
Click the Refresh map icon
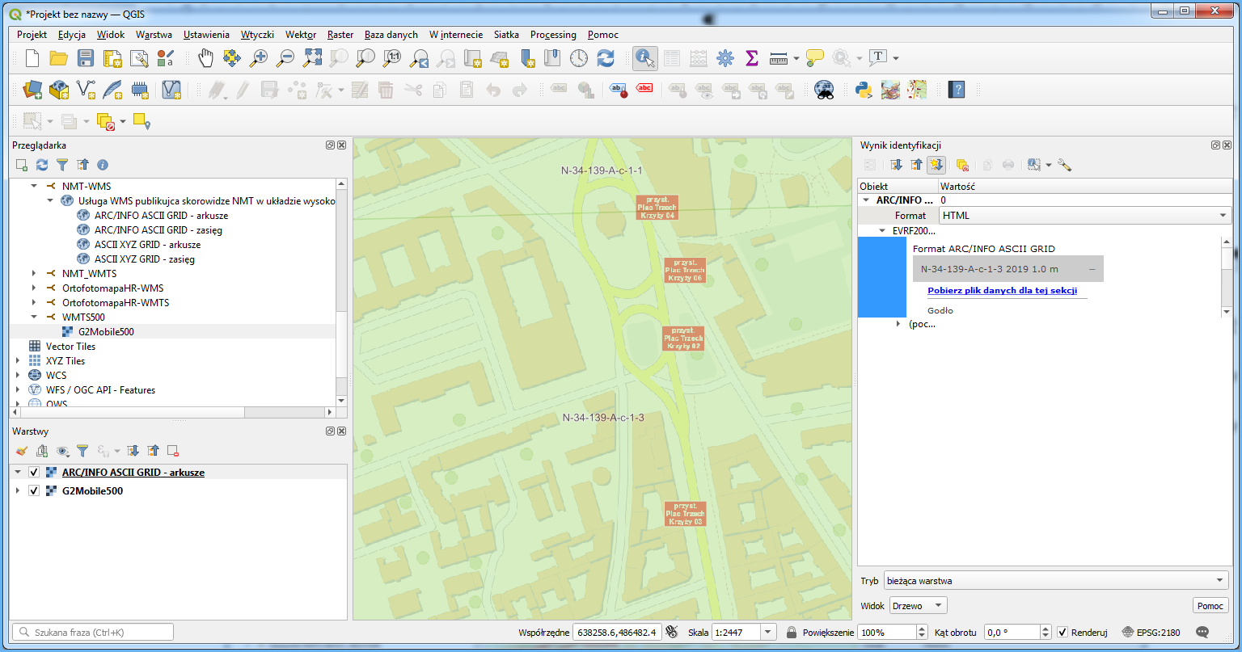pyautogui.click(x=606, y=57)
